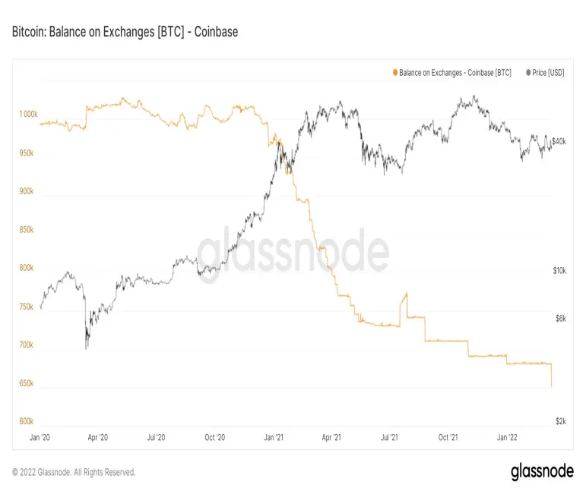The width and height of the screenshot is (586, 494).
Task: Click the Jul '20 x-axis label
Action: (156, 437)
